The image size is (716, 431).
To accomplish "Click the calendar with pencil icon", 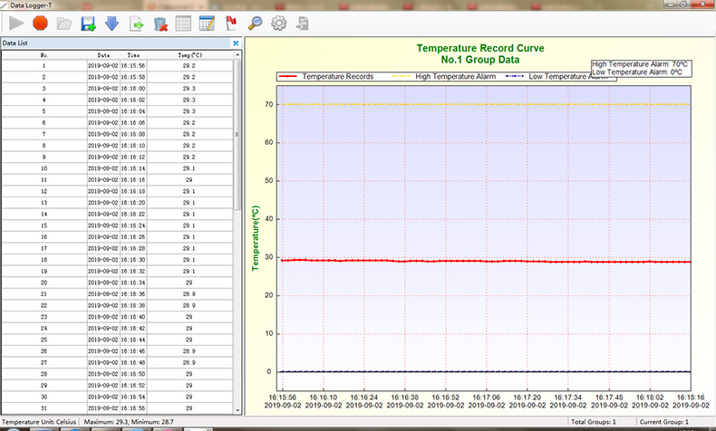I will (x=207, y=23).
